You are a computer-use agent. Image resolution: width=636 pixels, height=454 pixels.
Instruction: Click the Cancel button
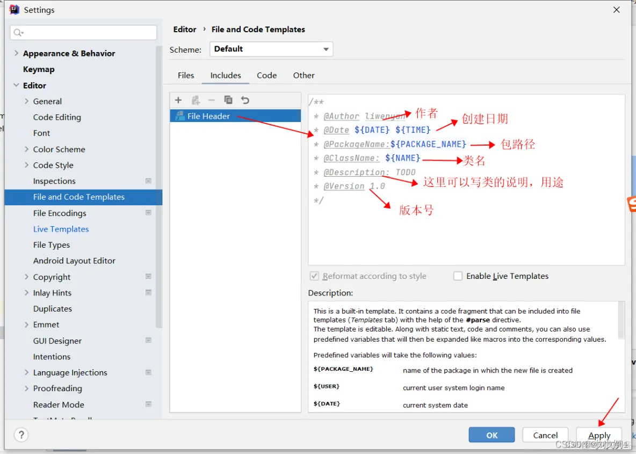tap(545, 435)
